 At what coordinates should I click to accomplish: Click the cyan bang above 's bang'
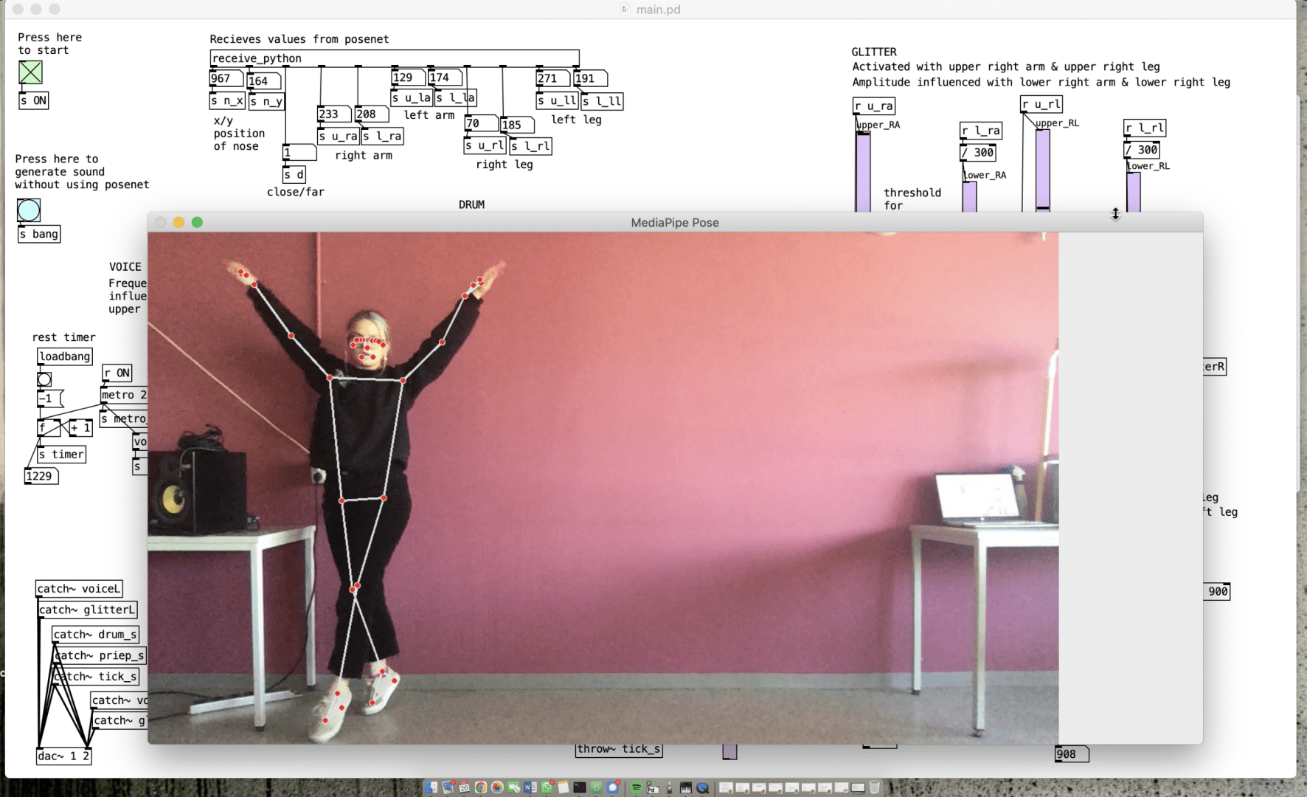point(29,210)
